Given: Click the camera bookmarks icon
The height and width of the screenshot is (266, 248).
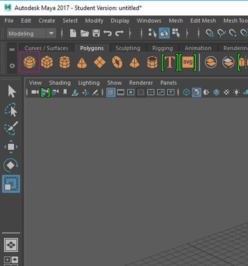Looking at the screenshot, I should tap(65, 92).
